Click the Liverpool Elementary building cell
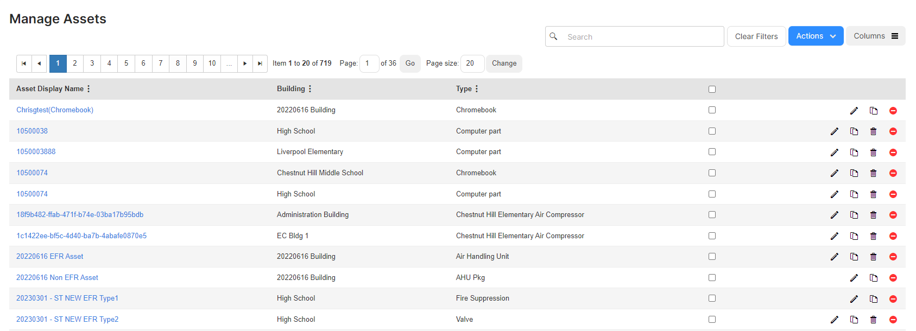916x331 pixels. tap(310, 151)
